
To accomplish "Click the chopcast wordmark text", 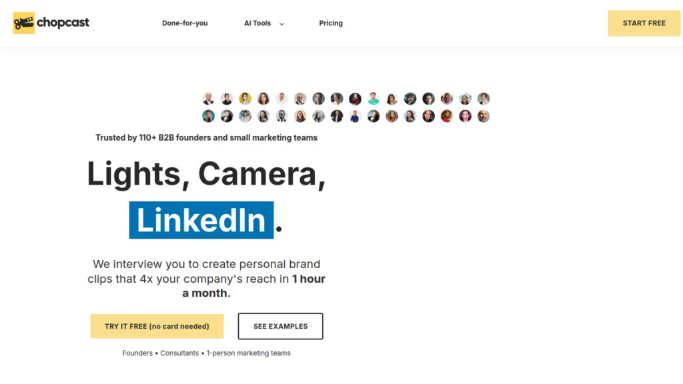I will 63,23.
